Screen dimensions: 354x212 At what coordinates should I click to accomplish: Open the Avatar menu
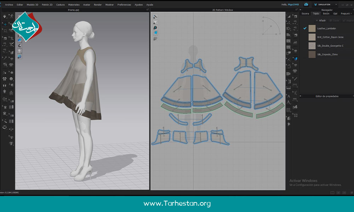pyautogui.click(x=86, y=5)
